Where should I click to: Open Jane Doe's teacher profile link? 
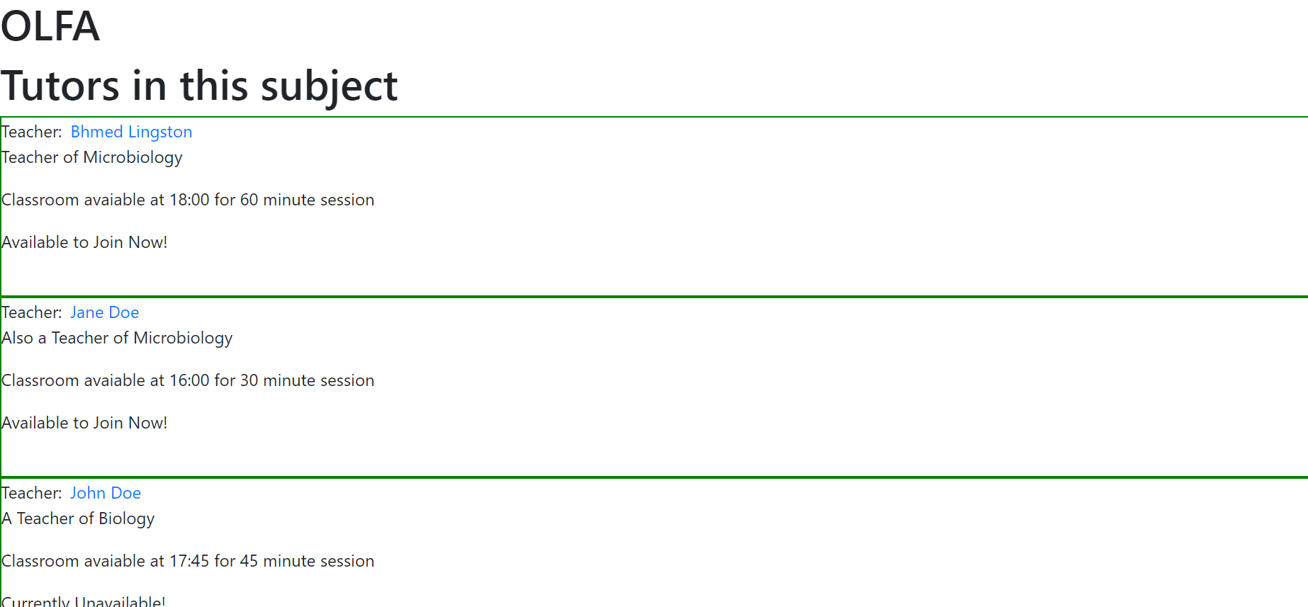[x=104, y=312]
